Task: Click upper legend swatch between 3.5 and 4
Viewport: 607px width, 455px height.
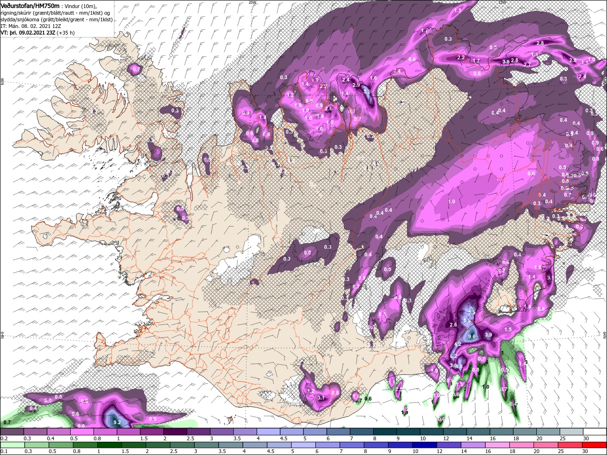Action: (x=245, y=431)
